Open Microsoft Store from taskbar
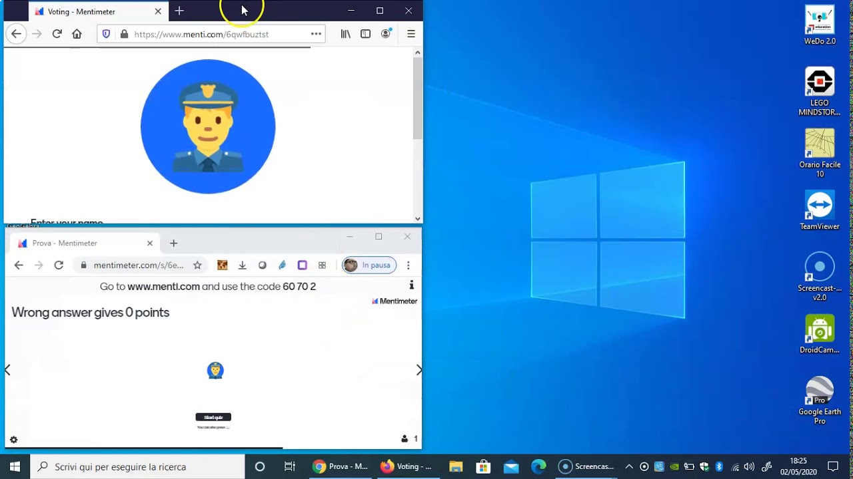Viewport: 853px width, 479px height. click(483, 466)
